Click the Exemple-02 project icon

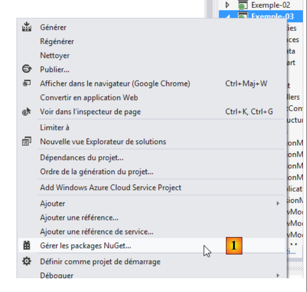243,5
